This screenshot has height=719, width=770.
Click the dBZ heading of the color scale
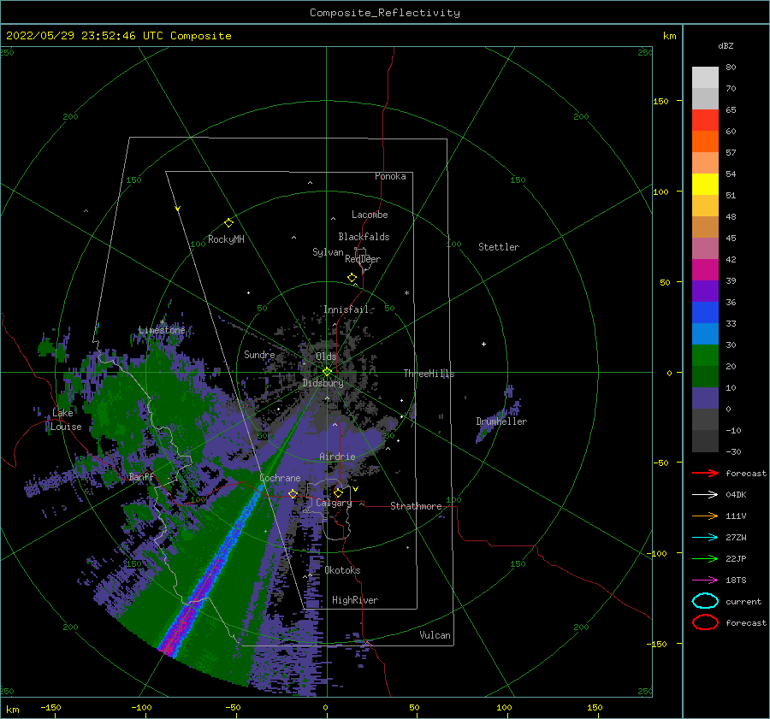point(726,45)
